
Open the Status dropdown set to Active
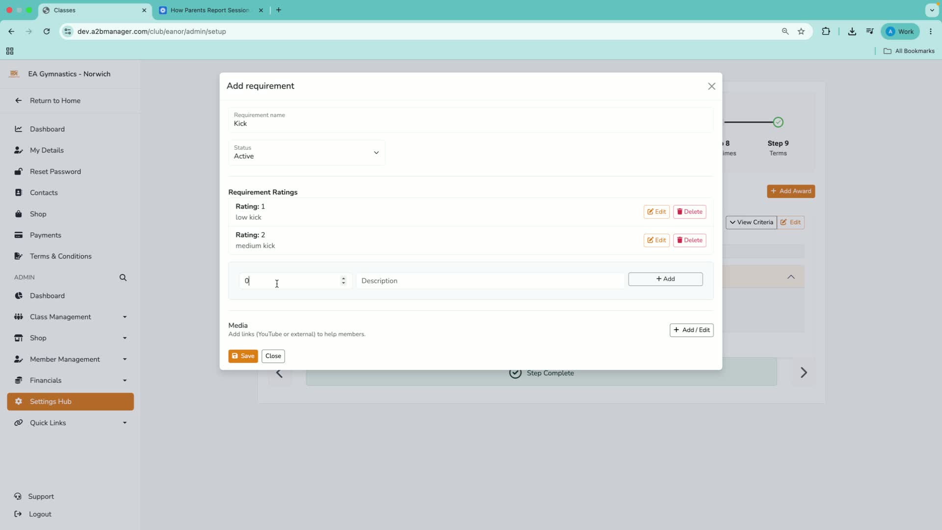(307, 153)
